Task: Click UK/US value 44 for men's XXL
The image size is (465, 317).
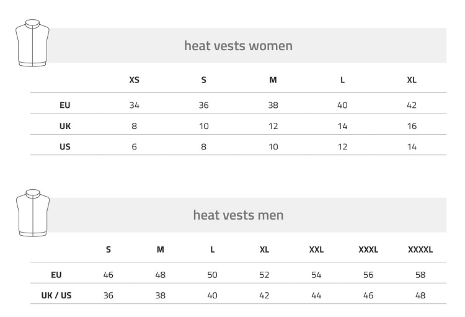Action: 316,295
